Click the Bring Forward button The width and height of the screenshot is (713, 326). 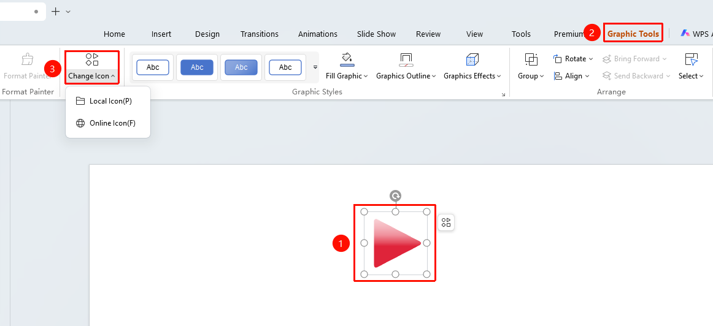(x=634, y=59)
